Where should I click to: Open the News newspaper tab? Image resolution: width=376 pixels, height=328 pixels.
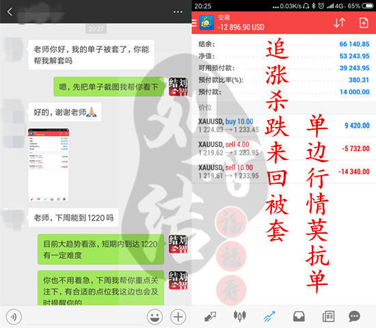329,316
